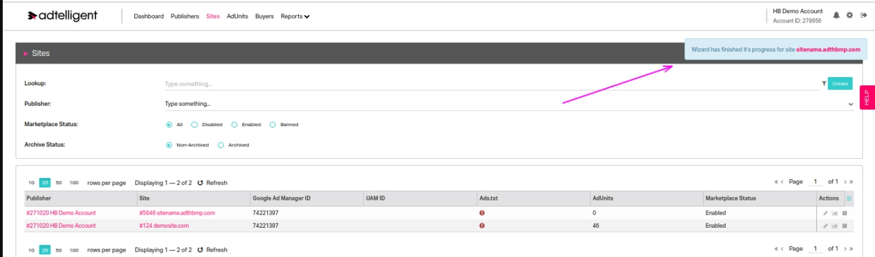Open table column settings icon
The height and width of the screenshot is (257, 875).
coord(849,198)
